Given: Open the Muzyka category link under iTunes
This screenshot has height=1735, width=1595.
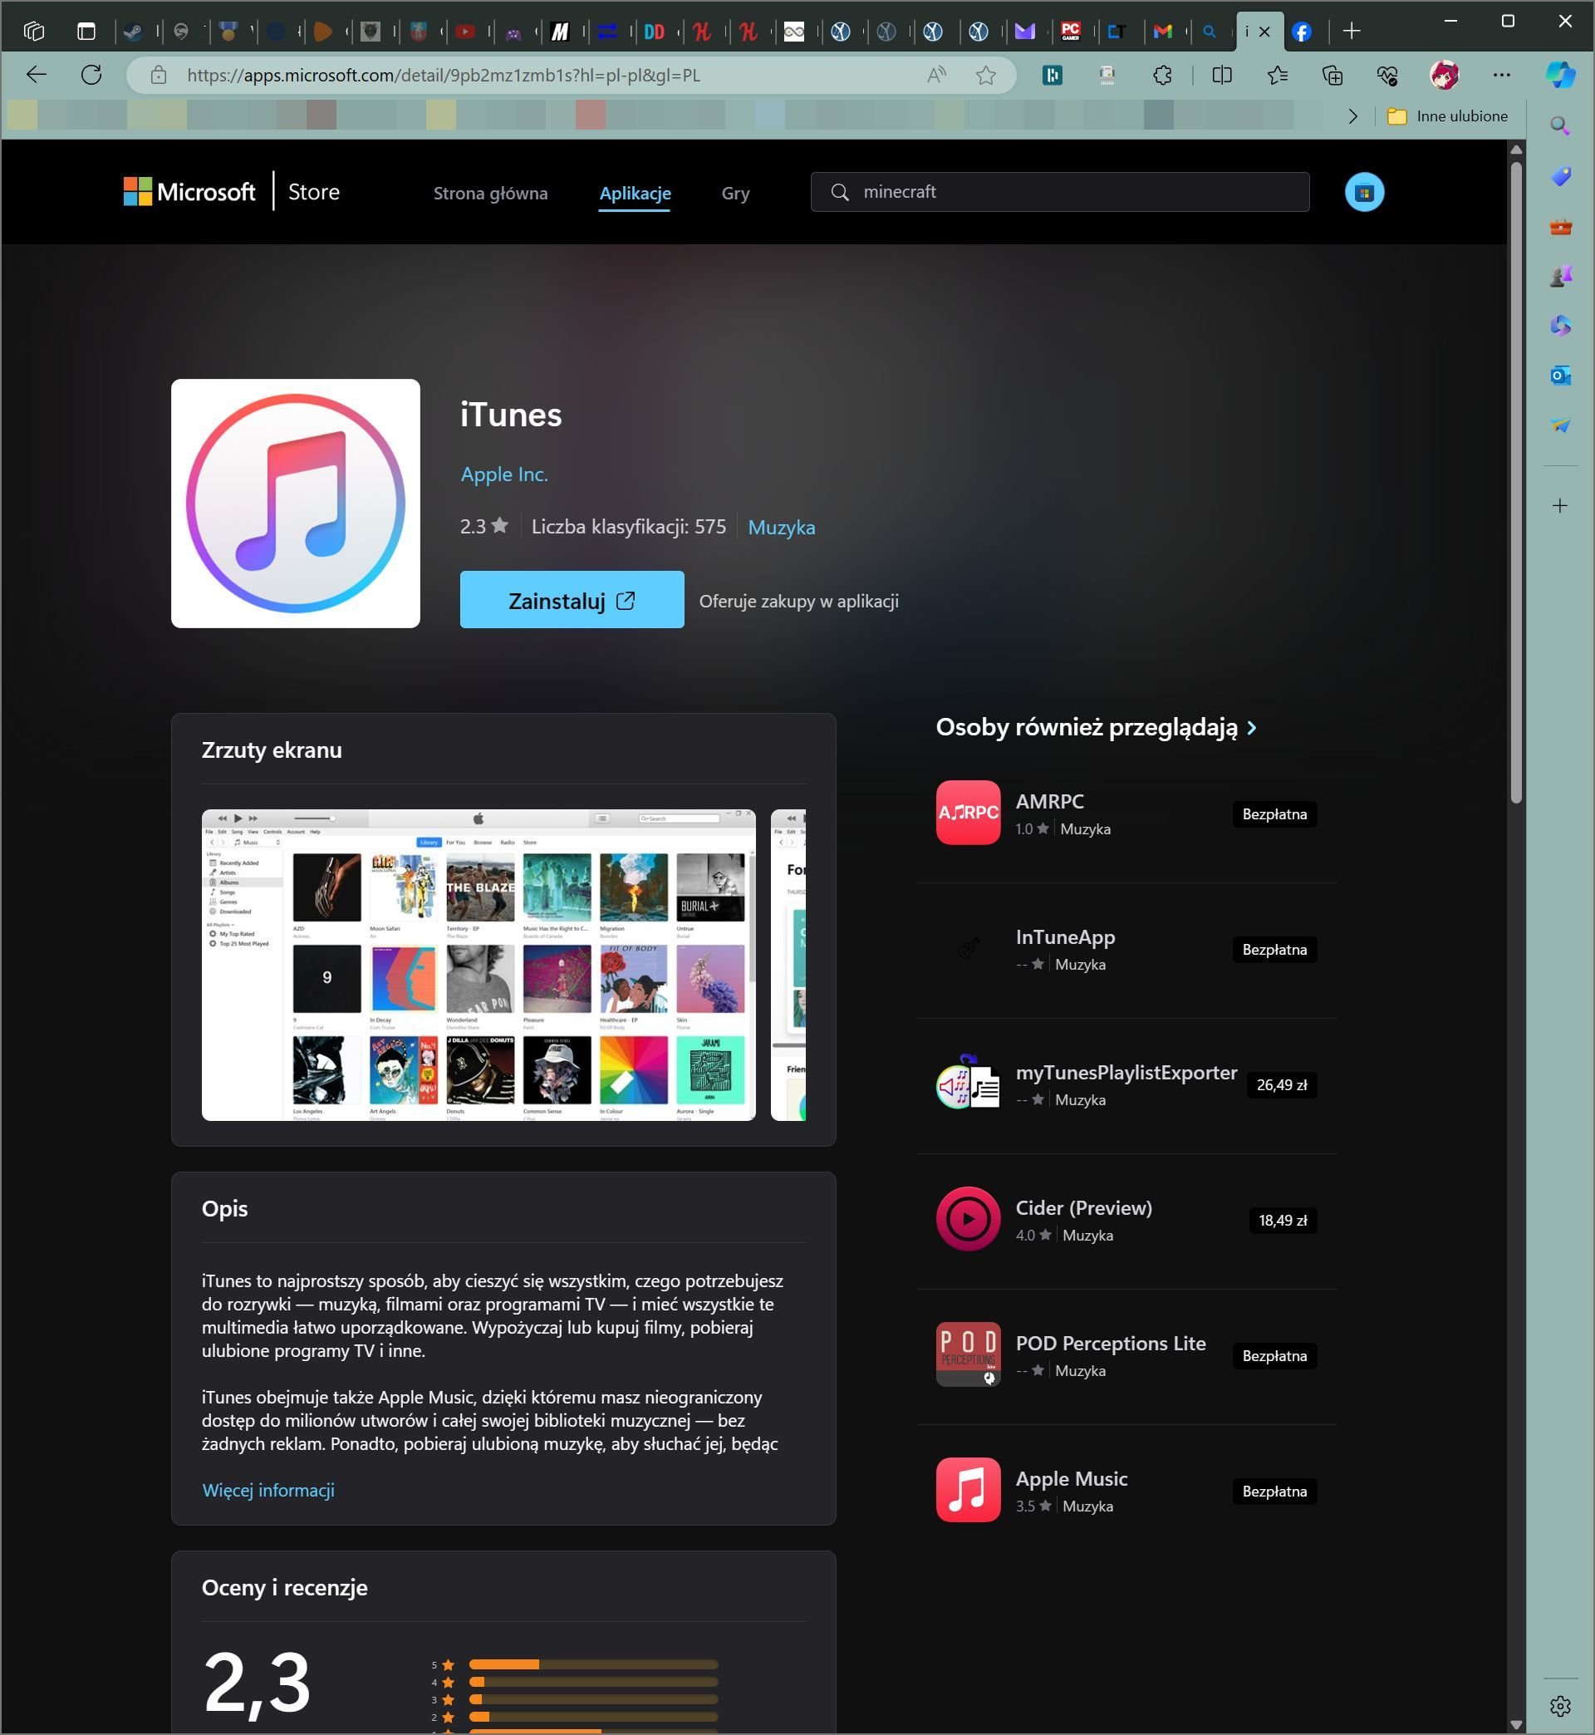Looking at the screenshot, I should tap(781, 527).
